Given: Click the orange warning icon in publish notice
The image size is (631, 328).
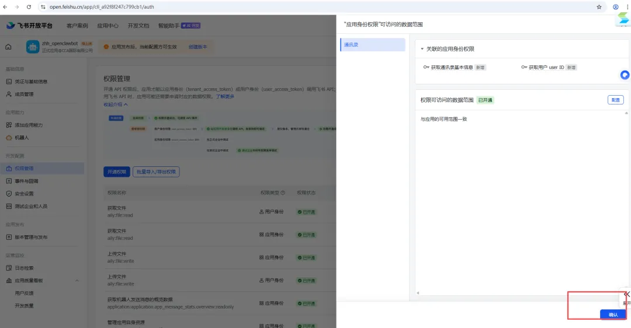Looking at the screenshot, I should (x=106, y=47).
